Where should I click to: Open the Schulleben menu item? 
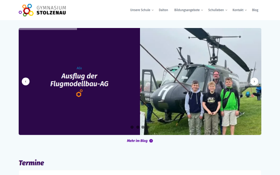(216, 10)
